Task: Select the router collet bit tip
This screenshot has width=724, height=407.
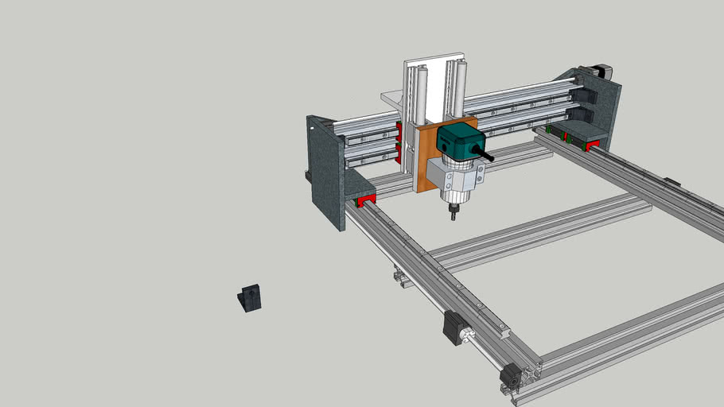Action: [x=455, y=212]
